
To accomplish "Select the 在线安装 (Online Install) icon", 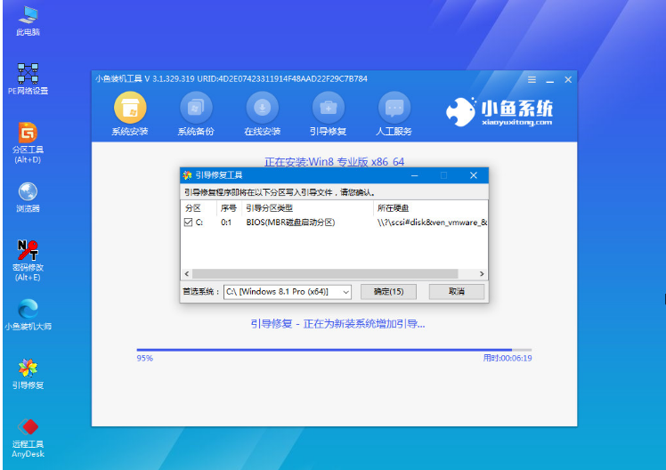I will pos(263,109).
